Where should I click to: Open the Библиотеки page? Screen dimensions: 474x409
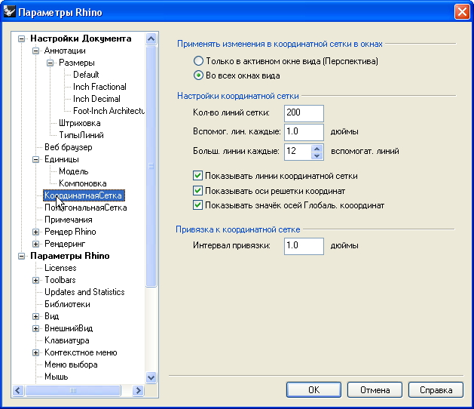(67, 304)
